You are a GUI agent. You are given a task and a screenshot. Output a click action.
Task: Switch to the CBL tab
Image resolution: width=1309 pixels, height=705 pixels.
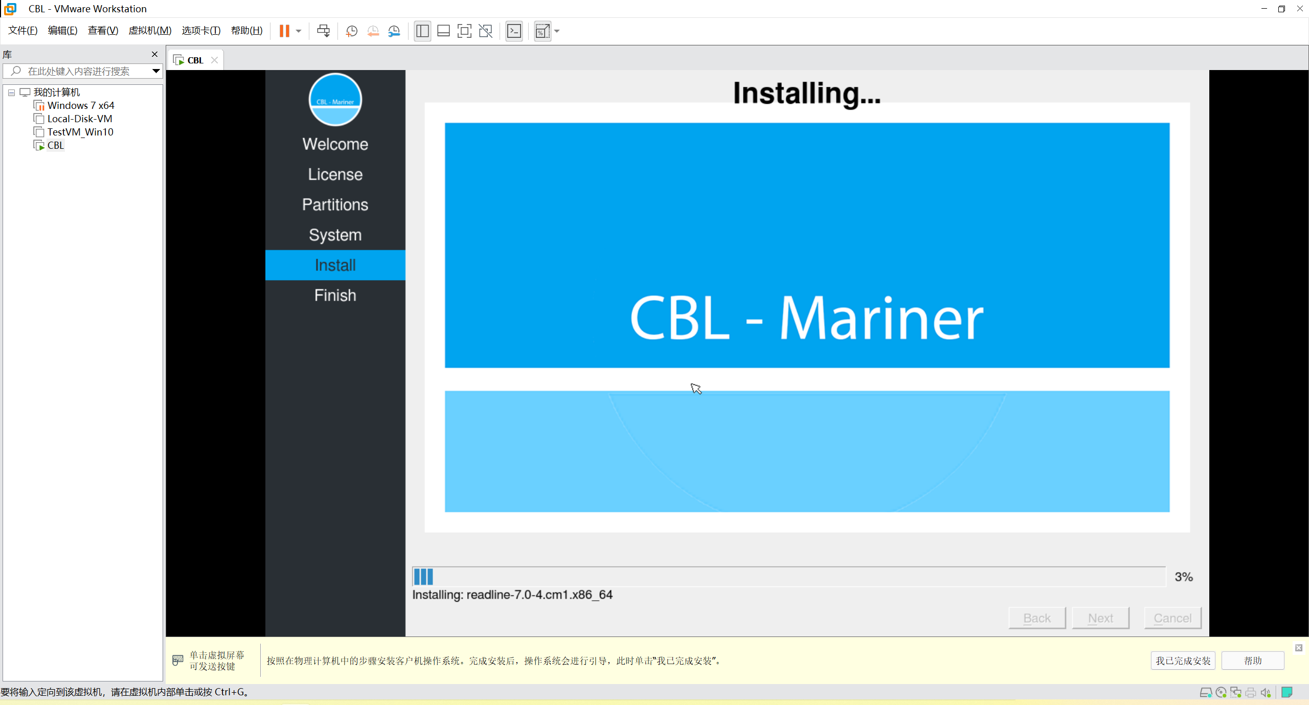195,60
